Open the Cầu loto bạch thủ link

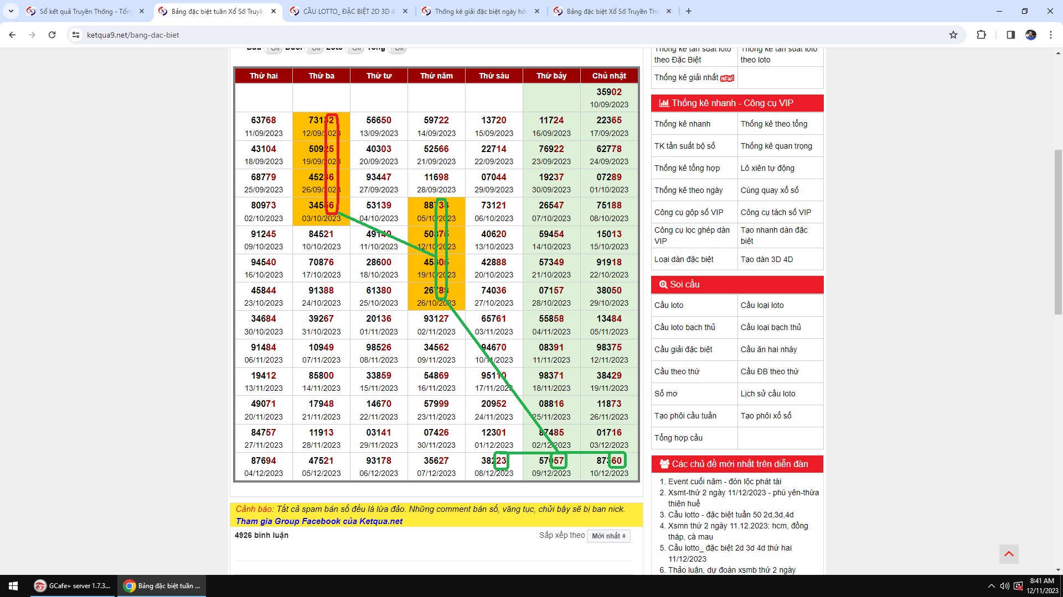(x=684, y=327)
